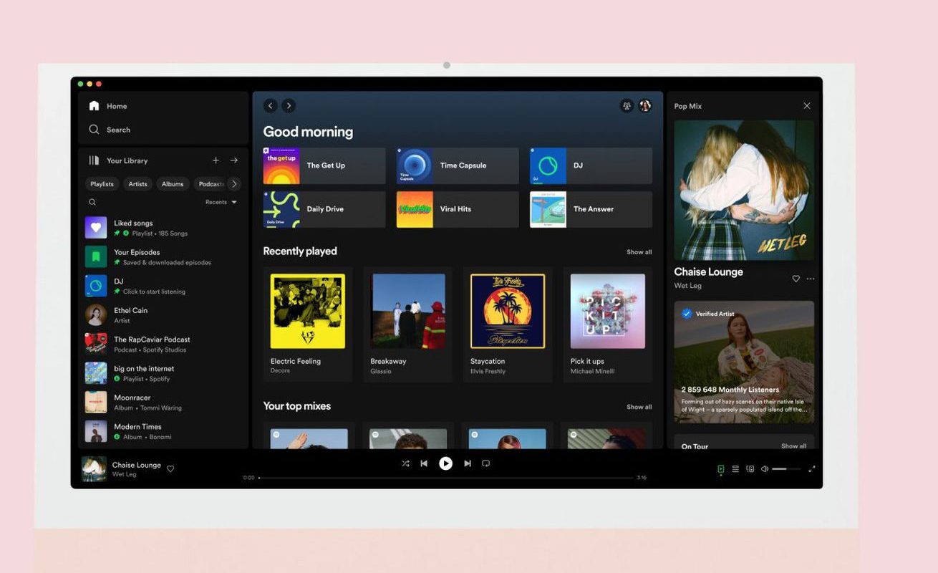Like Chaise Lounge in the Pop Mix panel
Viewport: 938px width, 573px height.
pos(796,279)
